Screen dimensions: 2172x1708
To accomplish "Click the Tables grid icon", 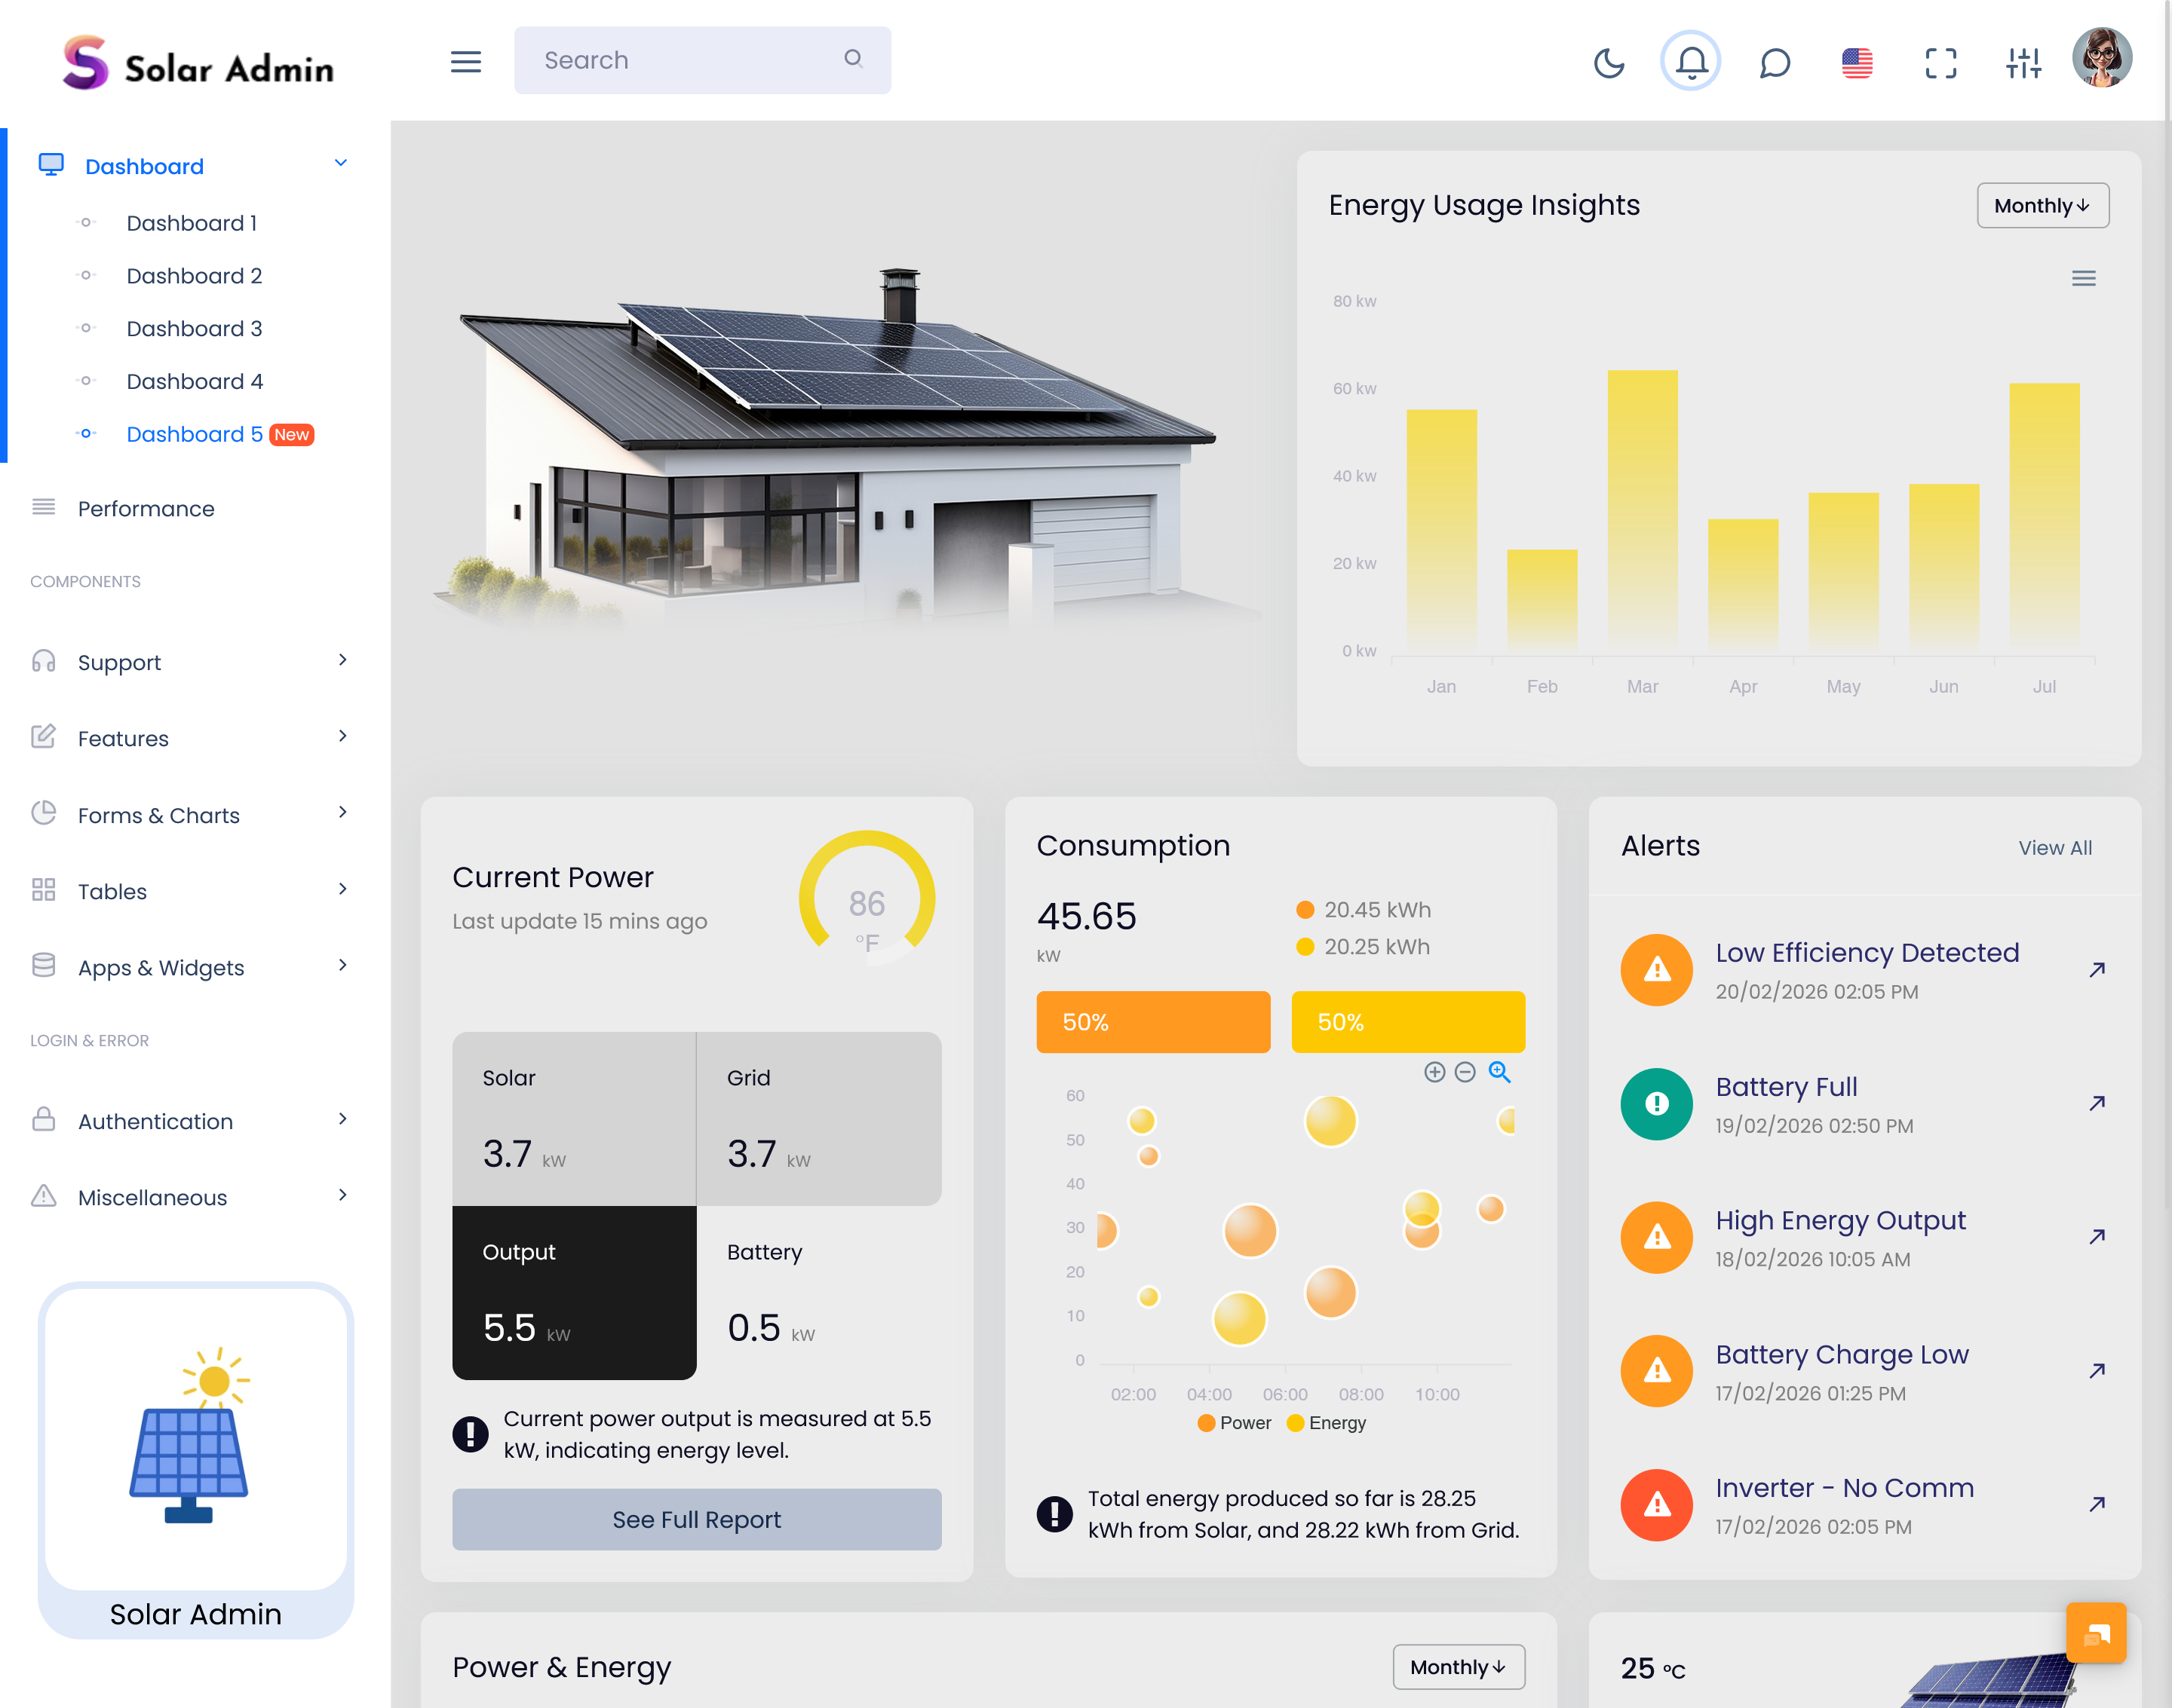I will (43, 890).
